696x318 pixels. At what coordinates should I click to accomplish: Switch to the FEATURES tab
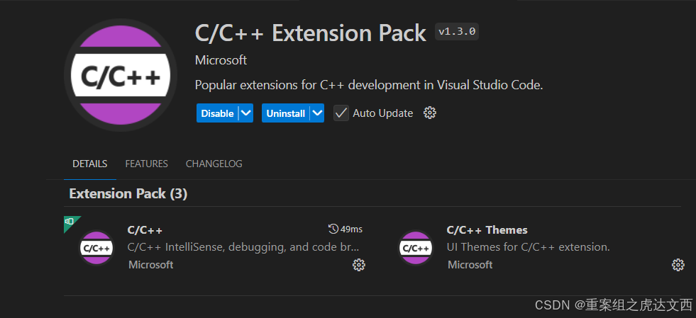tap(146, 164)
